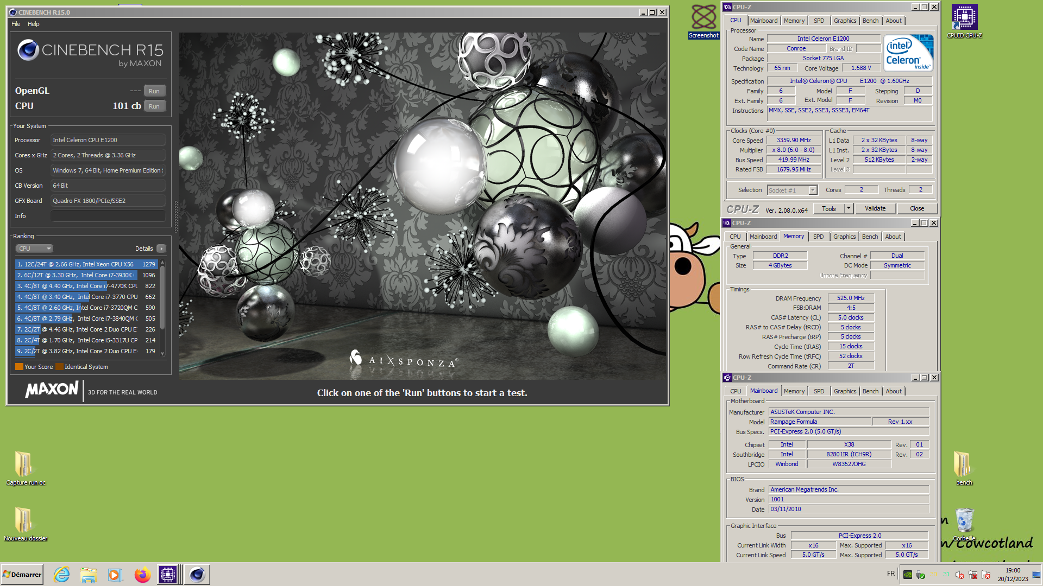Screen dimensions: 1043x586
Task: Select the CPUID CPU-Z desktop shortcut
Action: tap(964, 22)
